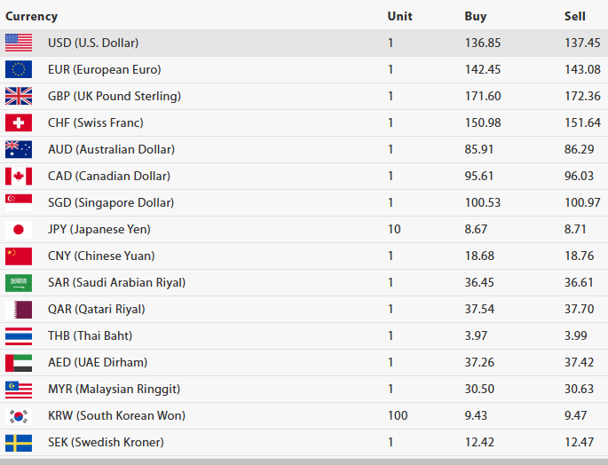Select the USD (U.S. Dollar) row label
Viewport: 608px width, 465px height.
click(x=93, y=43)
